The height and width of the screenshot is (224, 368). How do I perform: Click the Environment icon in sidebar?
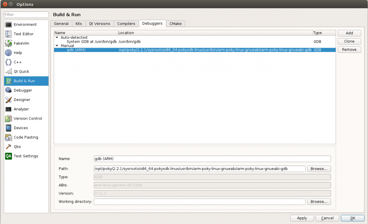8,25
